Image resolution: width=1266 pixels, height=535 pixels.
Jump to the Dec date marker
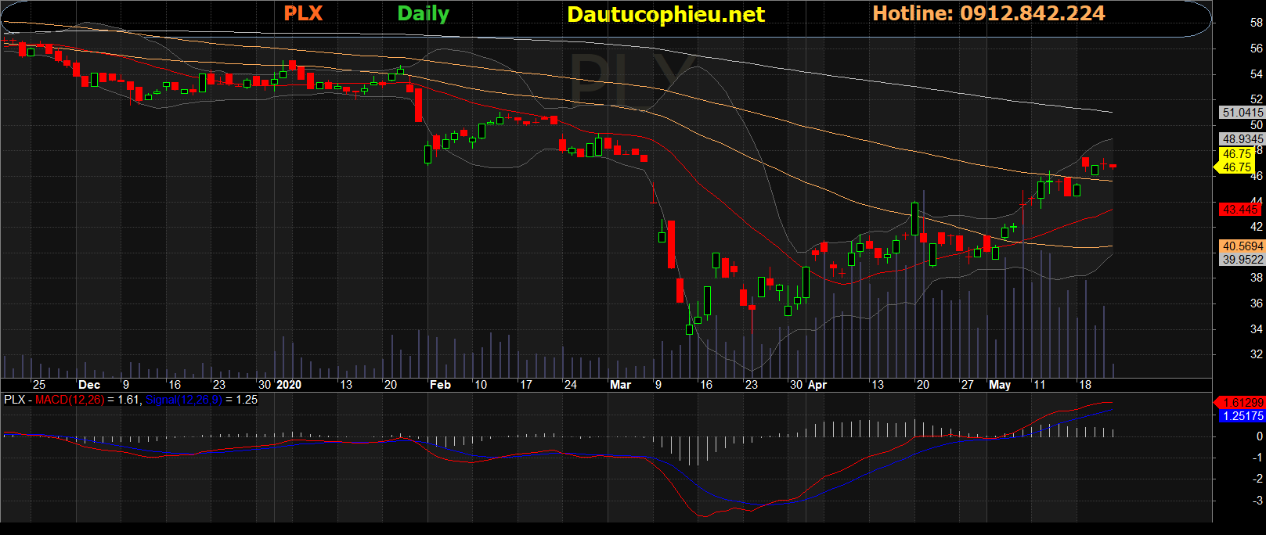coord(89,385)
